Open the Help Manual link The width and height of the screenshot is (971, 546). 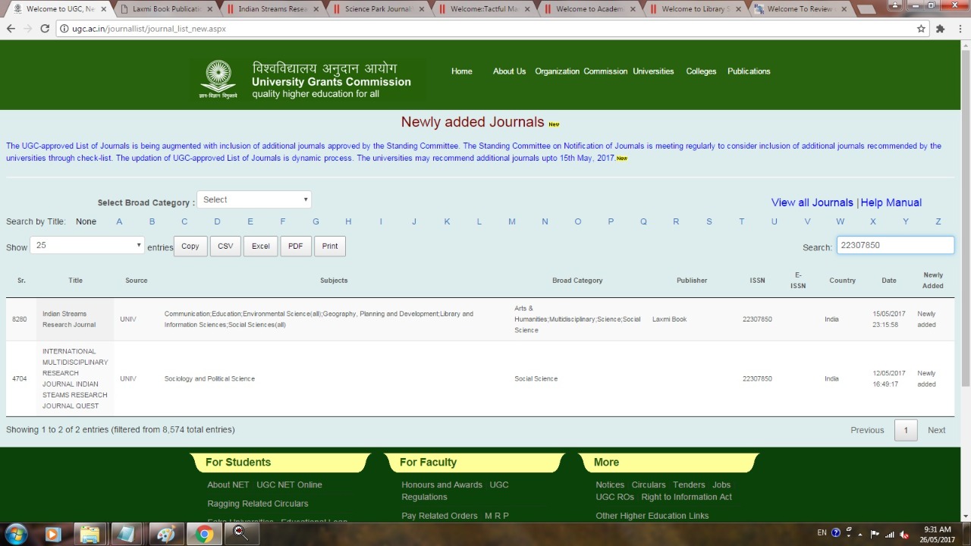[891, 202]
